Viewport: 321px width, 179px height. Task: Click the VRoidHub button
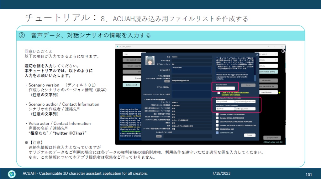[x=268, y=80]
